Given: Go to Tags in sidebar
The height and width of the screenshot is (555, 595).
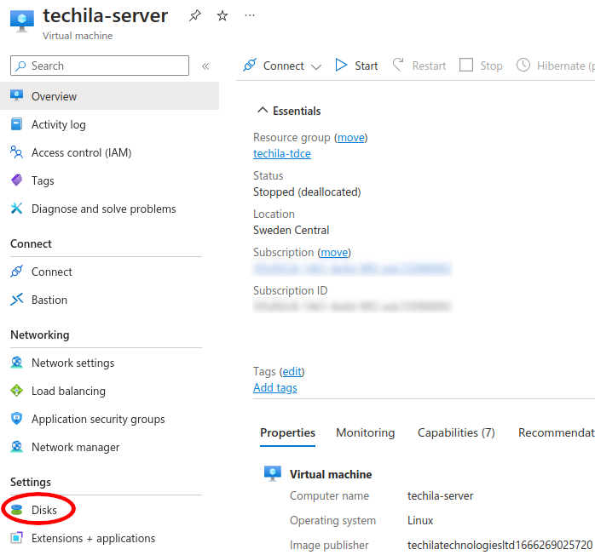Looking at the screenshot, I should coord(43,180).
